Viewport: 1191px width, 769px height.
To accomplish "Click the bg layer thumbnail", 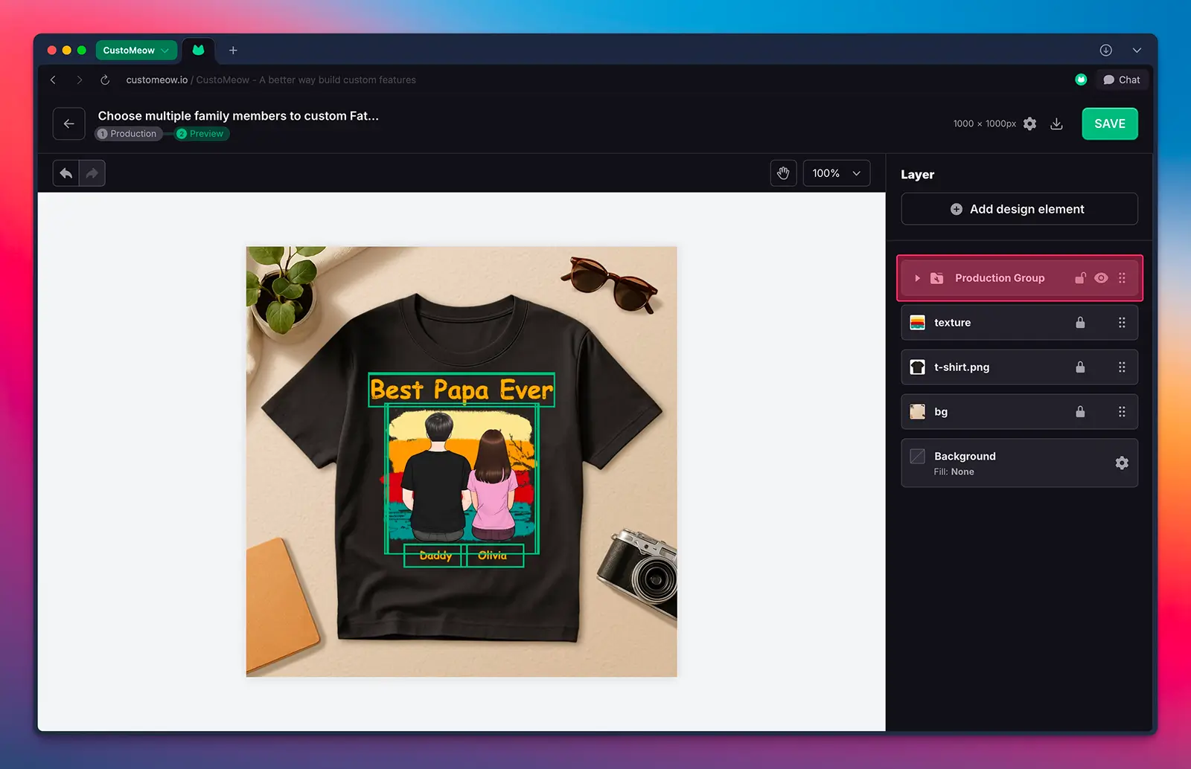I will coord(918,412).
